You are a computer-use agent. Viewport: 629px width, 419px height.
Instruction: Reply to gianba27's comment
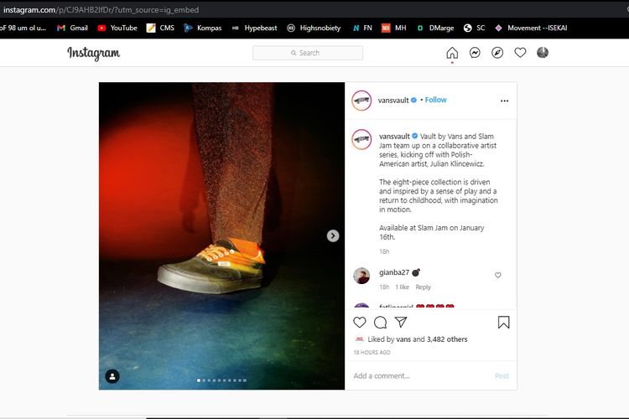tap(423, 287)
